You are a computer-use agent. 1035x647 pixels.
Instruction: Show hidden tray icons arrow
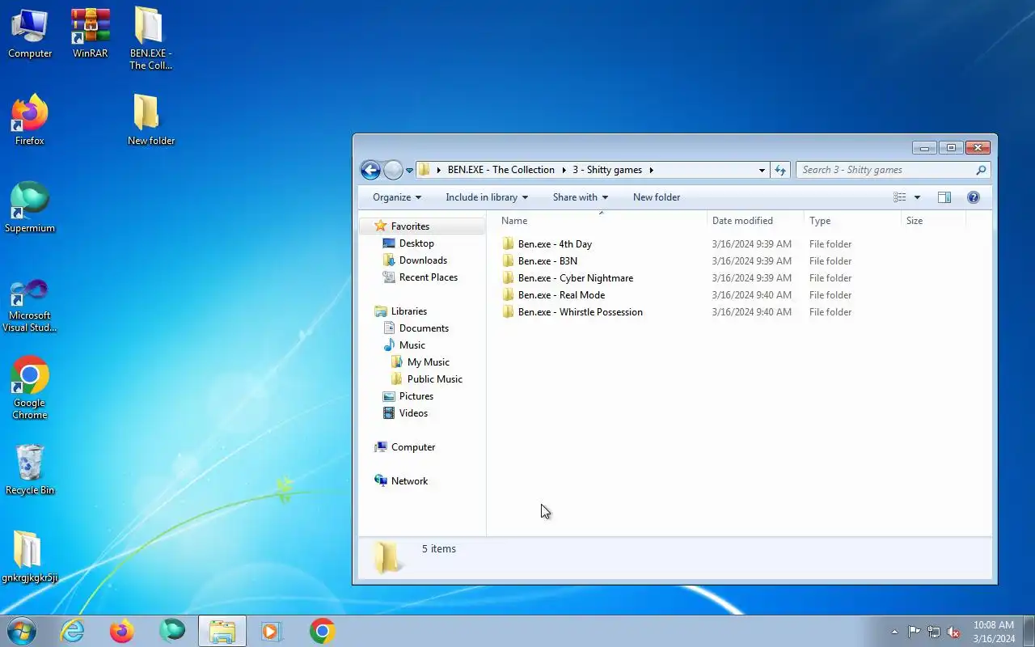point(894,632)
